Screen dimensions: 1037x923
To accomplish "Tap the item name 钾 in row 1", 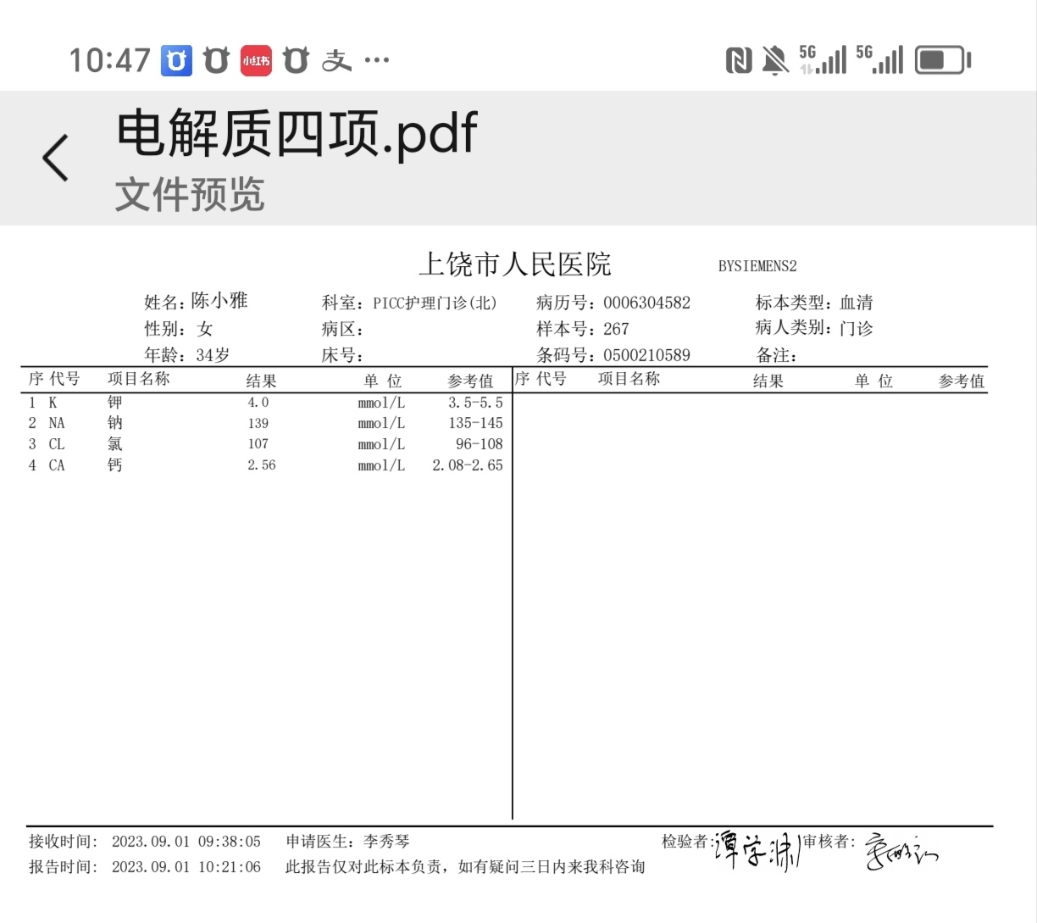I will tap(115, 403).
